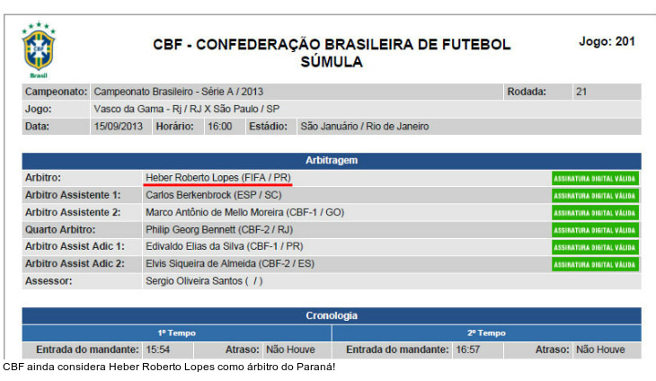Select the 1º Tempo column header

[x=177, y=332]
